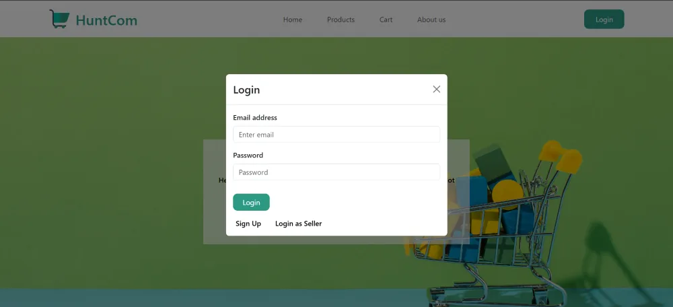Image resolution: width=673 pixels, height=307 pixels.
Task: Click the Login dialog title
Action: [246, 90]
